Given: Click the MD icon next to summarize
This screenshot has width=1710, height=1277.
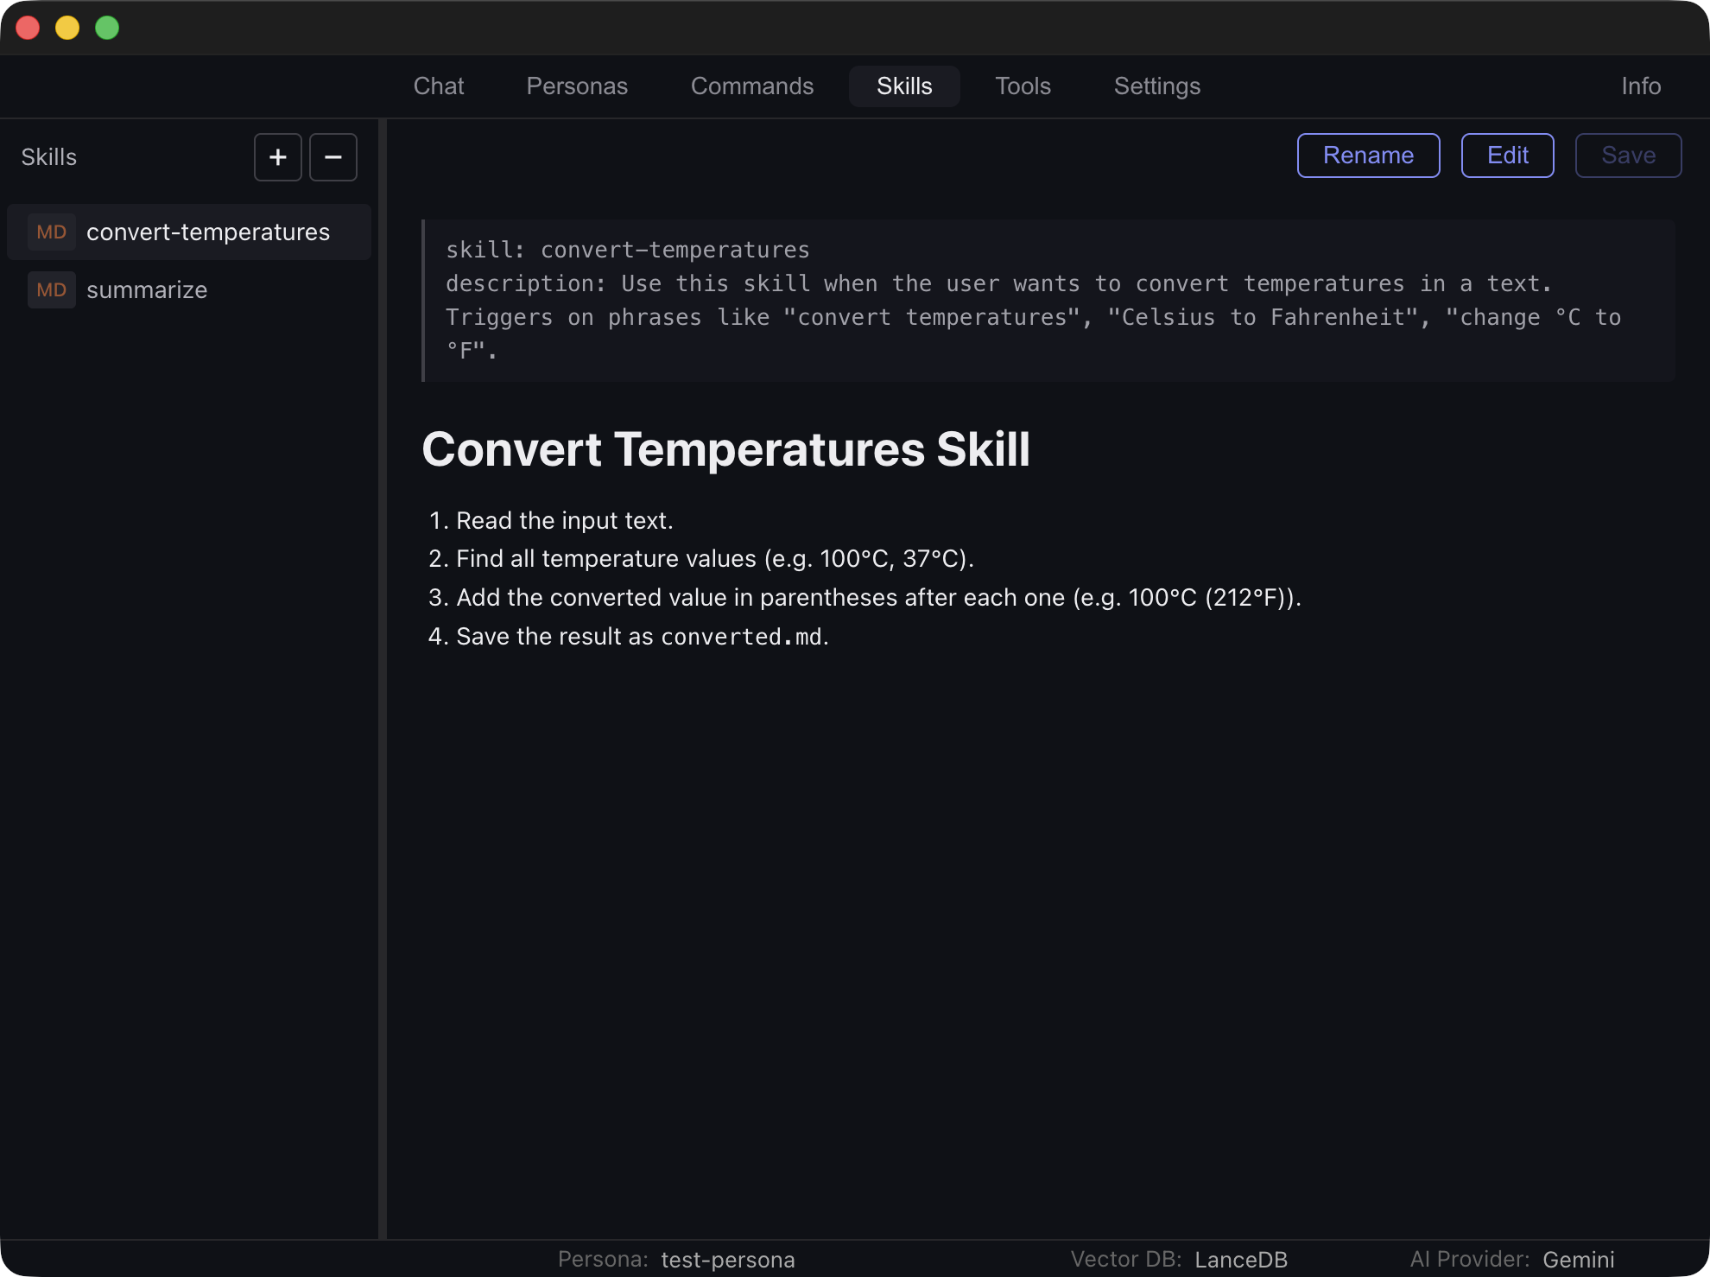Looking at the screenshot, I should (x=51, y=289).
